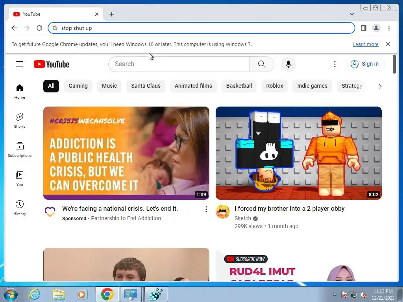Launch Internet Explorer from taskbar
403x302 pixels.
click(x=34, y=294)
